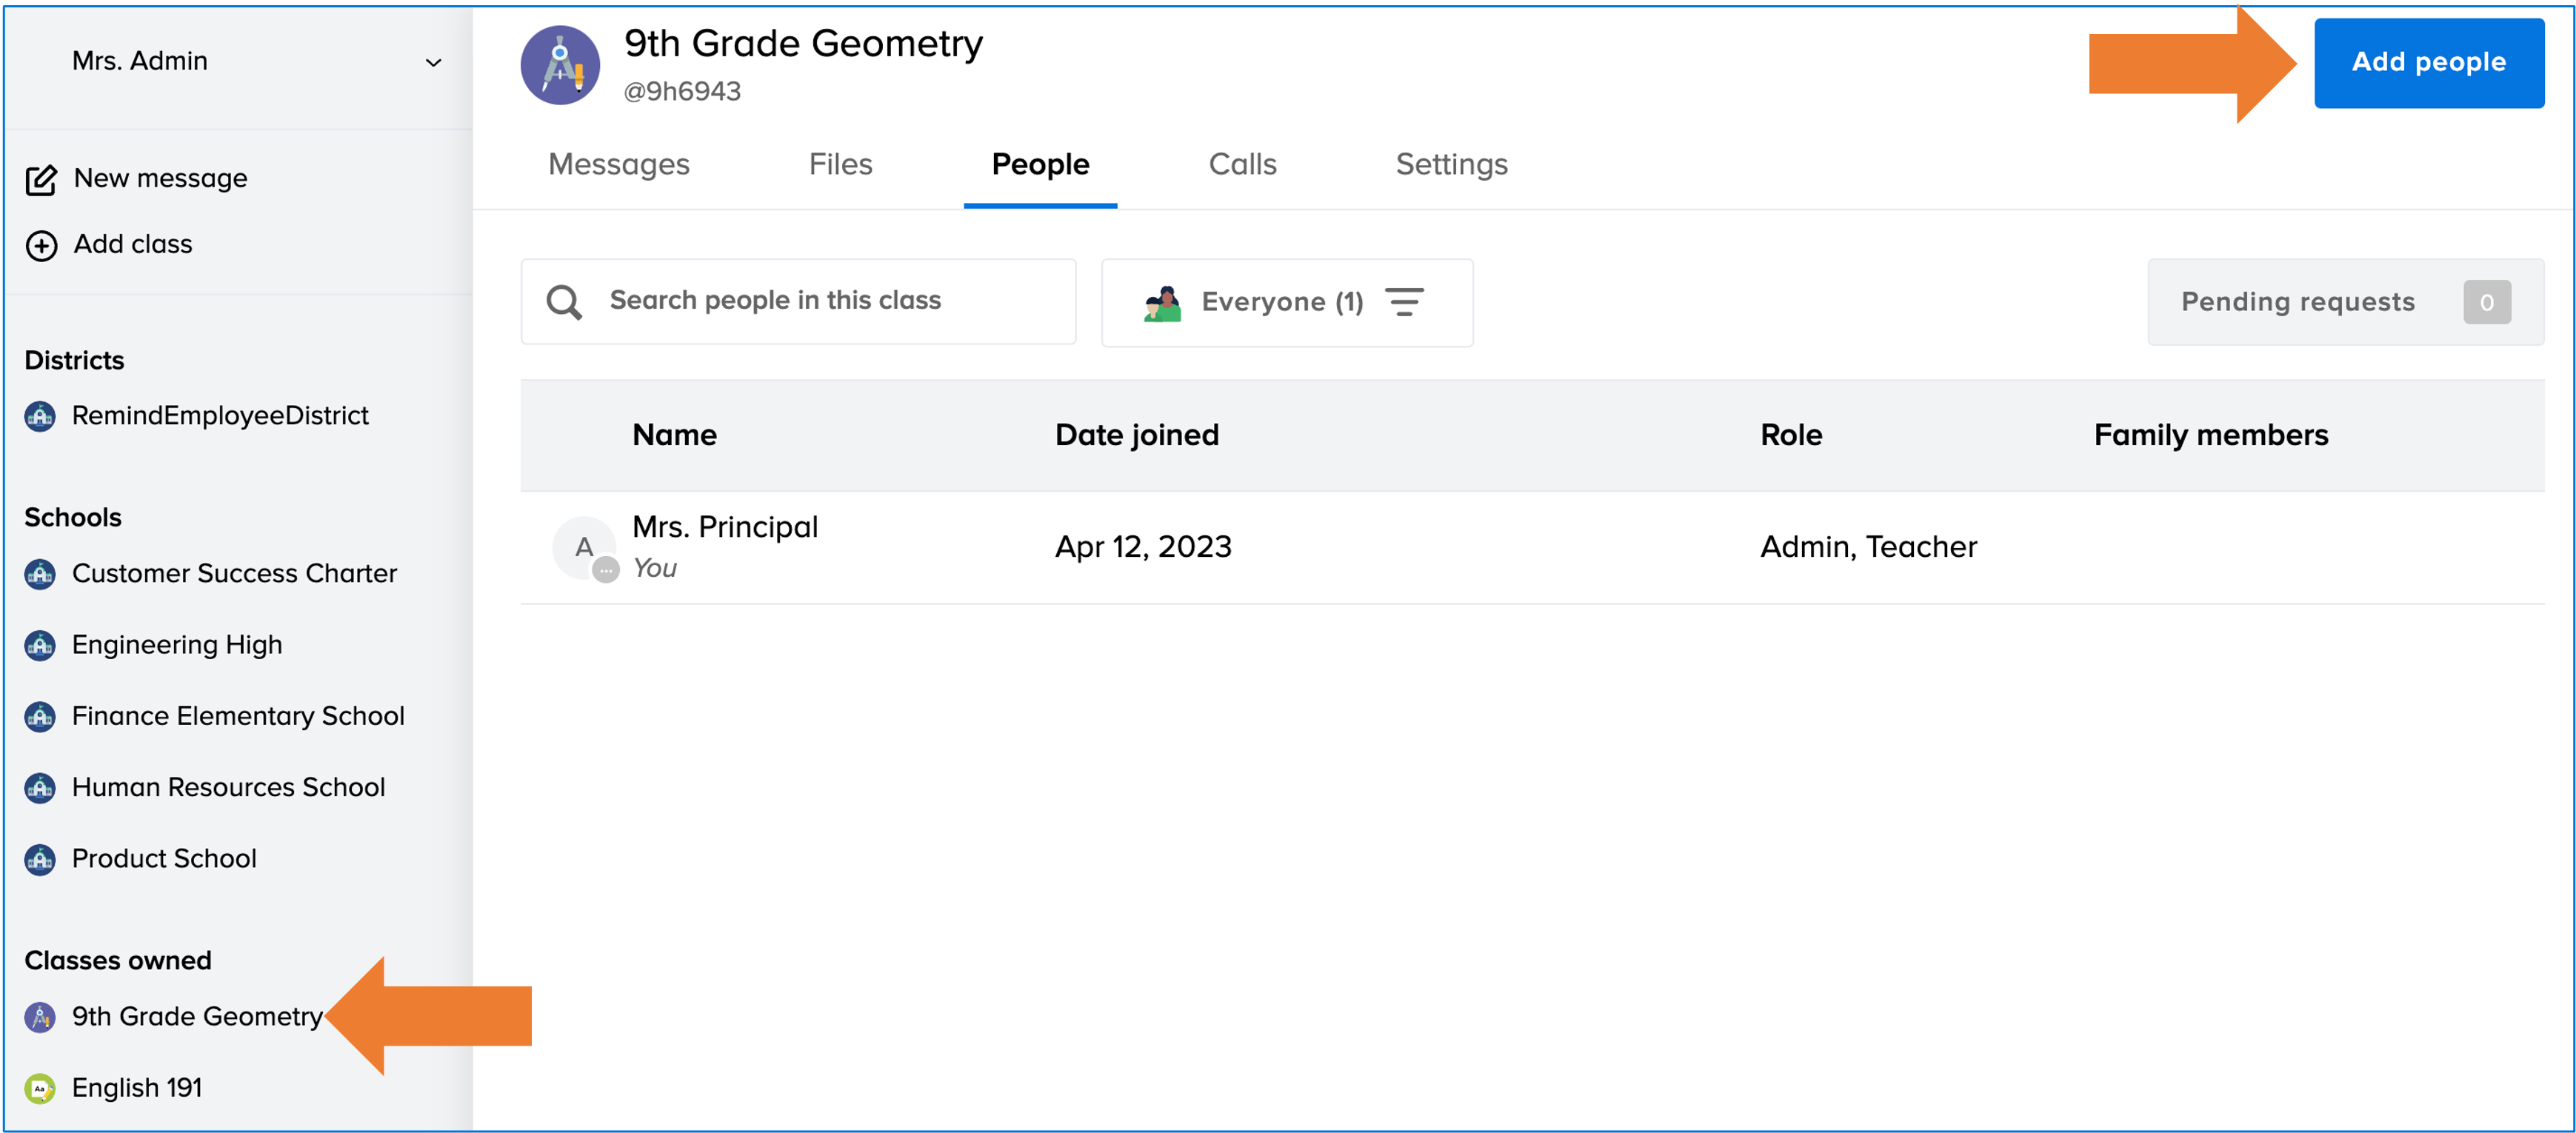Open Pending requests
Viewport: 2576px width, 1133px height.
click(2344, 302)
